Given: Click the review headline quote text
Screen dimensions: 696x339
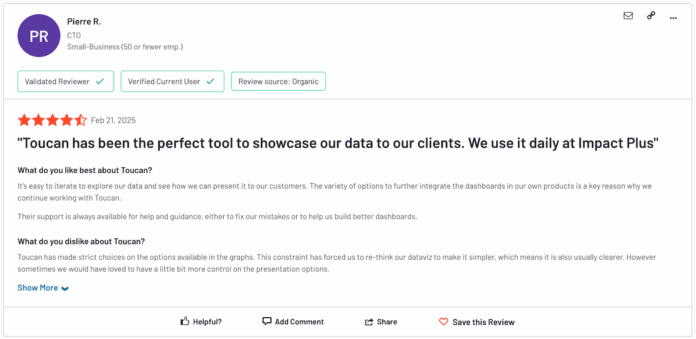Looking at the screenshot, I should (337, 143).
